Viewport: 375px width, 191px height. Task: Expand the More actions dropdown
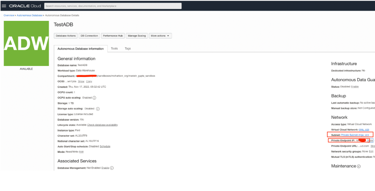[160, 36]
